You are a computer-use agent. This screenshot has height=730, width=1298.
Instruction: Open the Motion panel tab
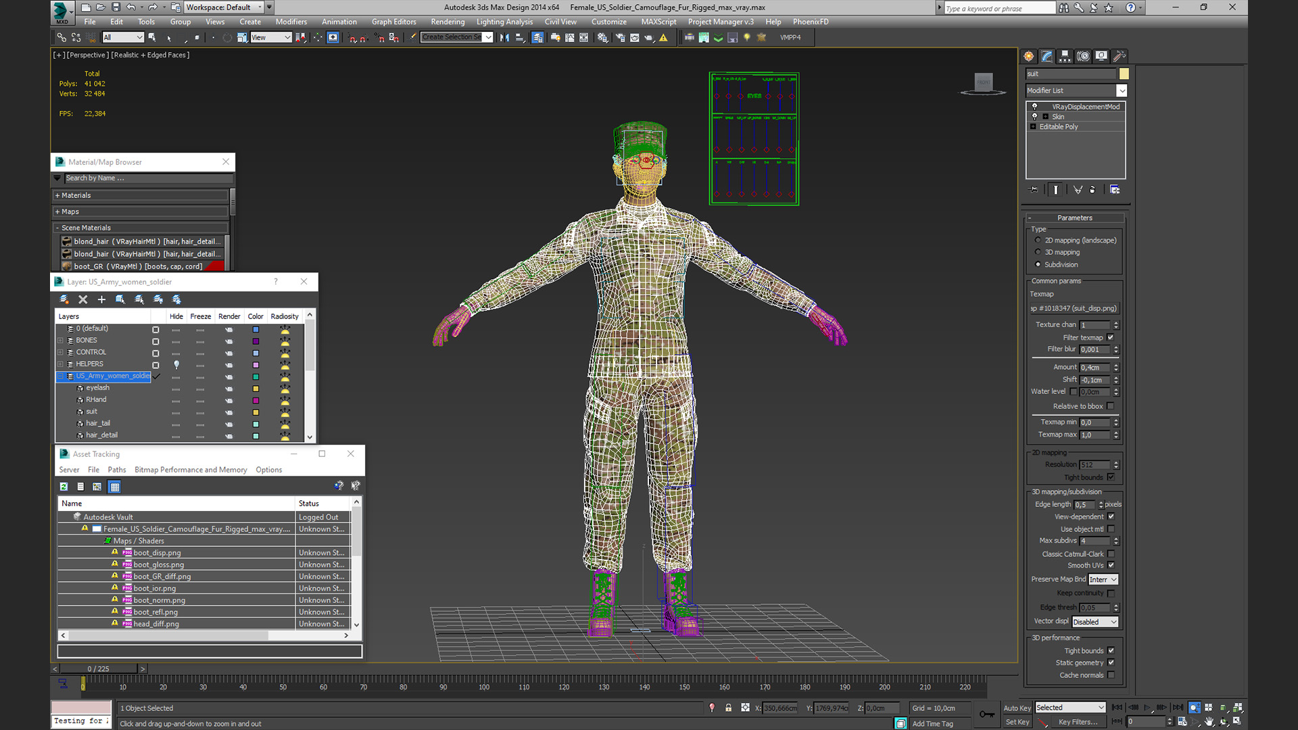pyautogui.click(x=1083, y=56)
